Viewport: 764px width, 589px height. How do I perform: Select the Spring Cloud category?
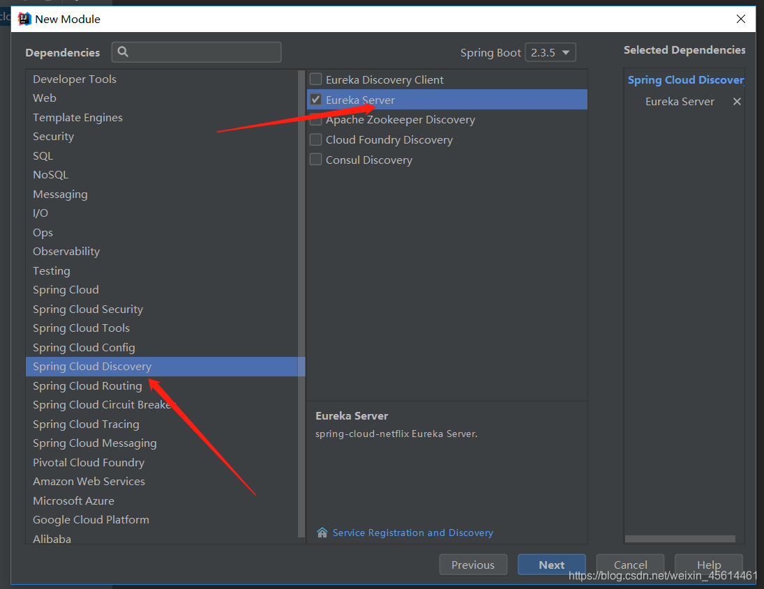[x=161, y=290]
